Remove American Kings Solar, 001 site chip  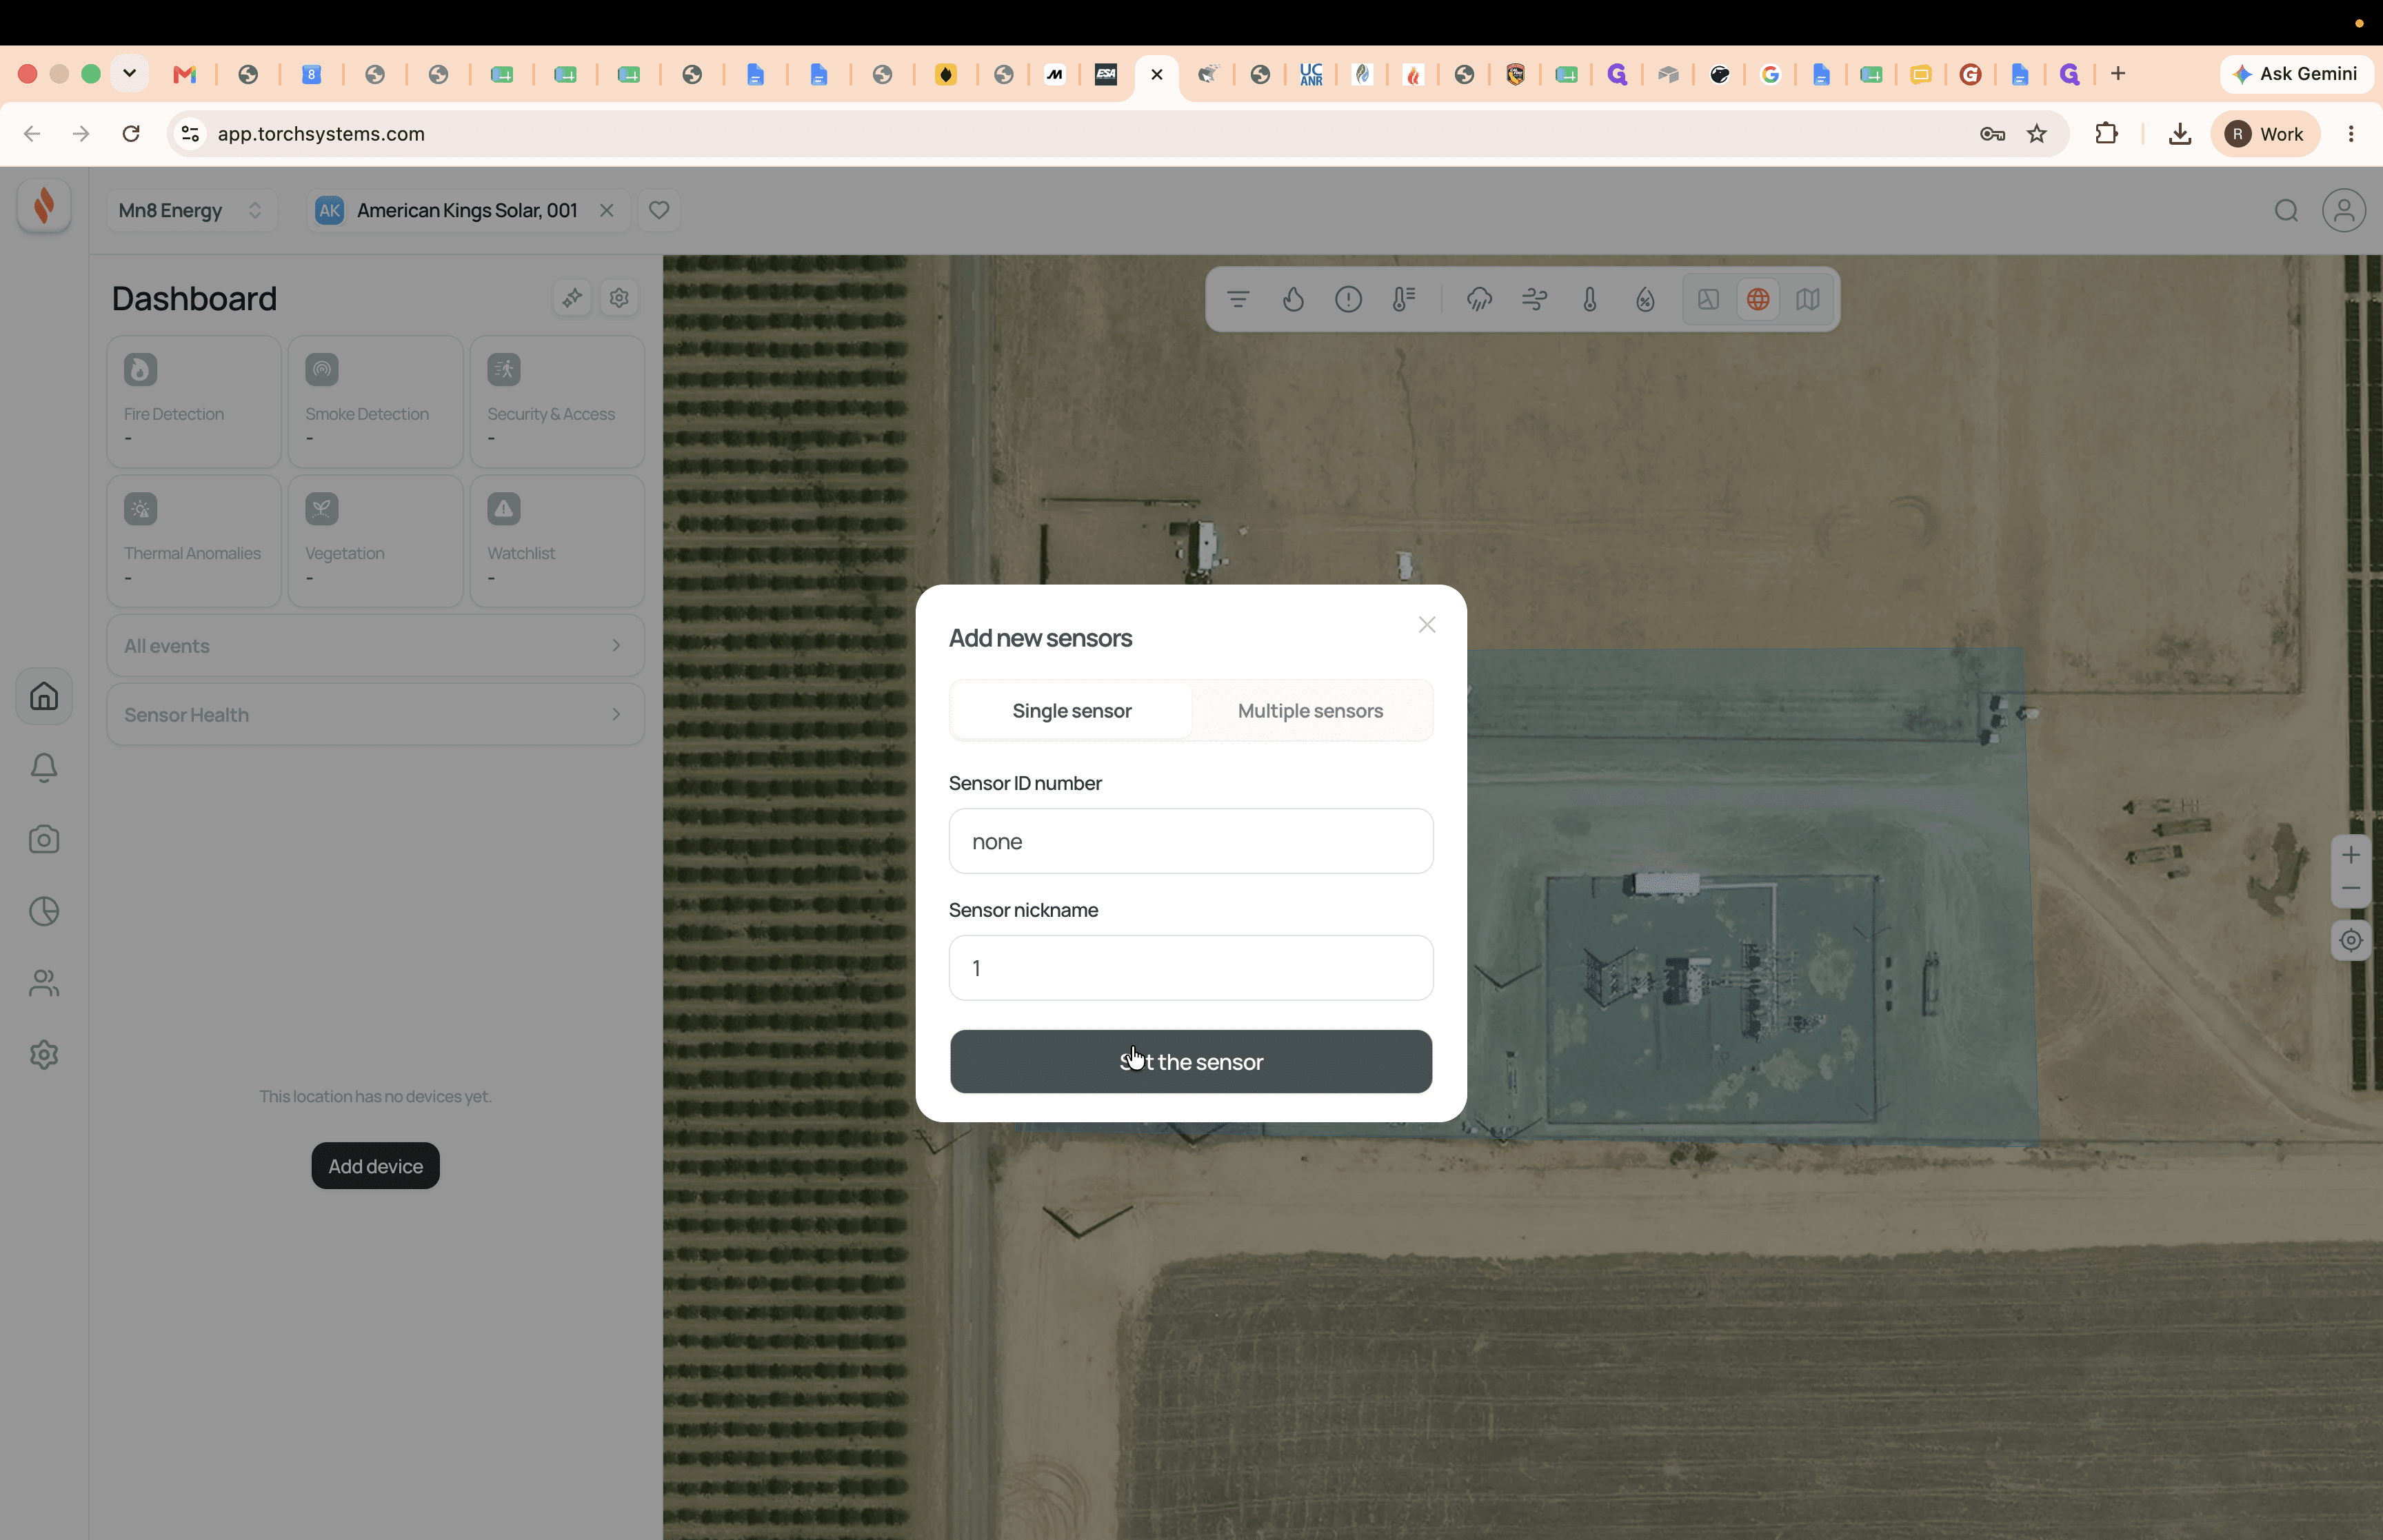pos(606,210)
